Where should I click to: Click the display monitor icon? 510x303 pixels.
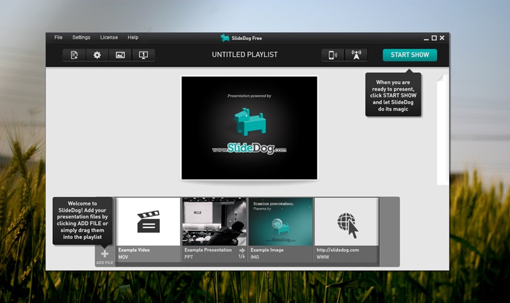(143, 55)
